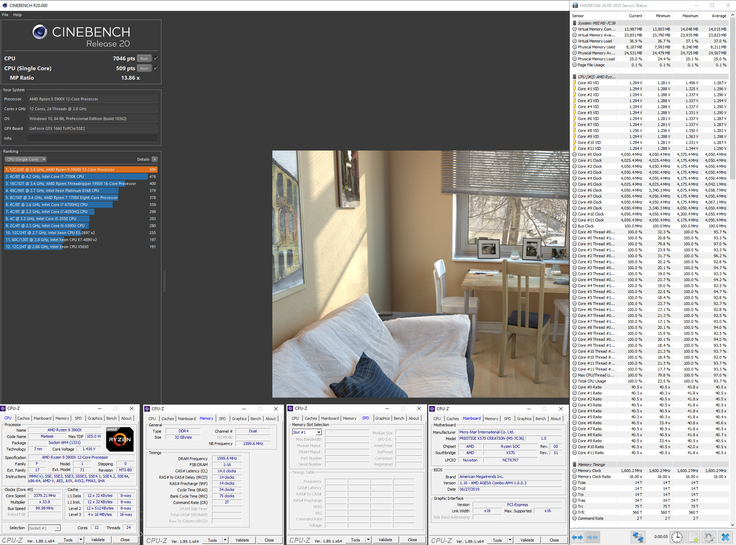
Task: Click sensor icon beside Memory Clock Ratio
Action: (575, 477)
